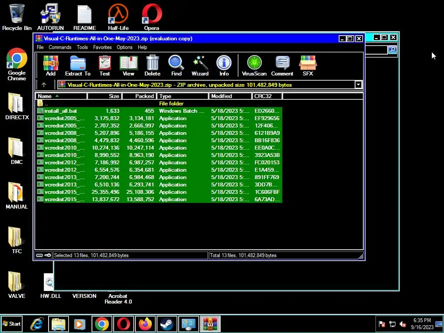This screenshot has height=333, width=444.
Task: Sort by the Packed column header
Action: (x=139, y=96)
